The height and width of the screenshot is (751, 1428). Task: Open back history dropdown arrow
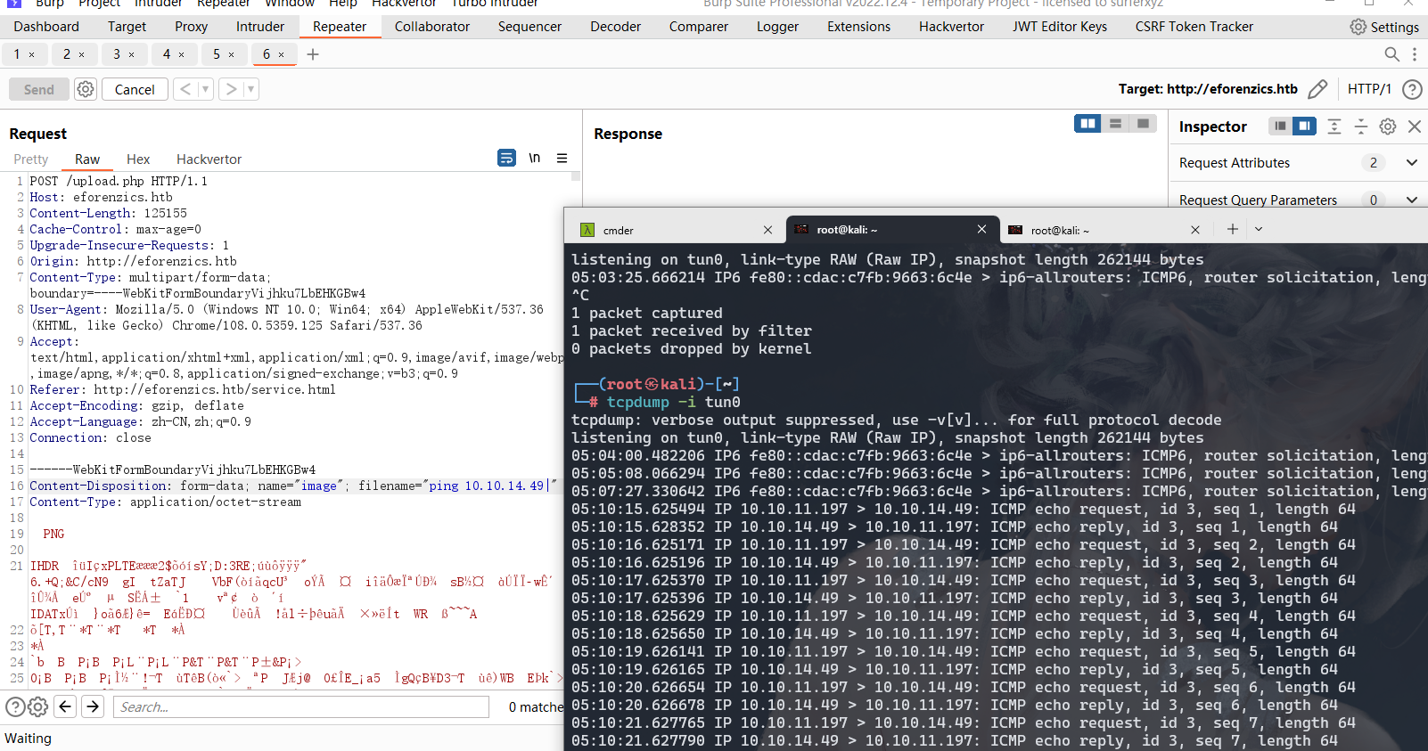click(x=206, y=89)
